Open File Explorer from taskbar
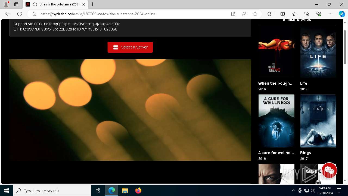 point(125,191)
